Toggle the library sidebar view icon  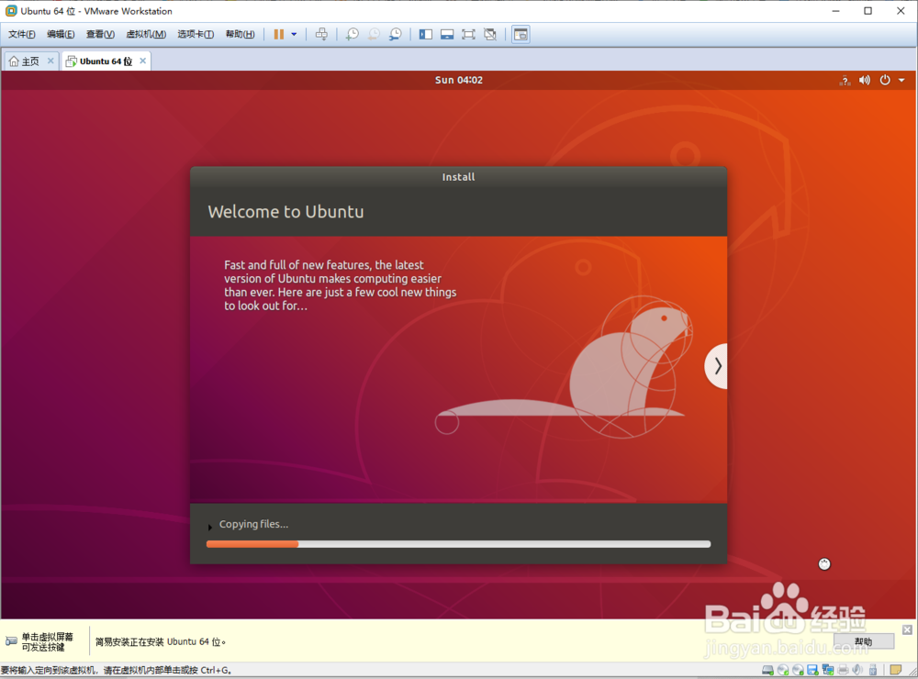tap(426, 35)
